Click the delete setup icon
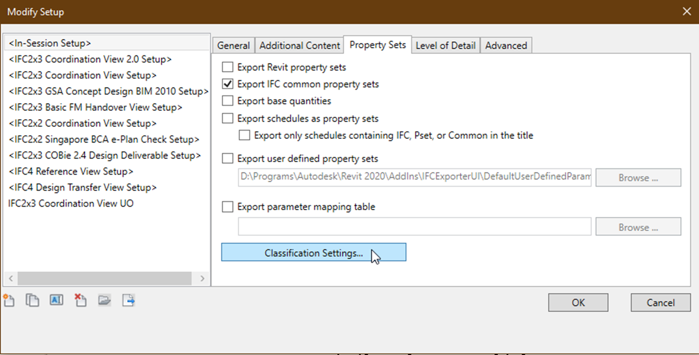 pyautogui.click(x=80, y=301)
